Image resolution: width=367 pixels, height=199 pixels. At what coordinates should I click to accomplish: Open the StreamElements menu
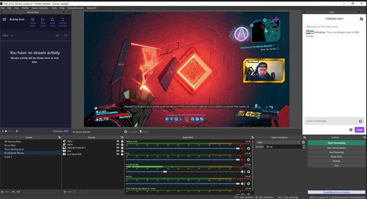coord(76,8)
